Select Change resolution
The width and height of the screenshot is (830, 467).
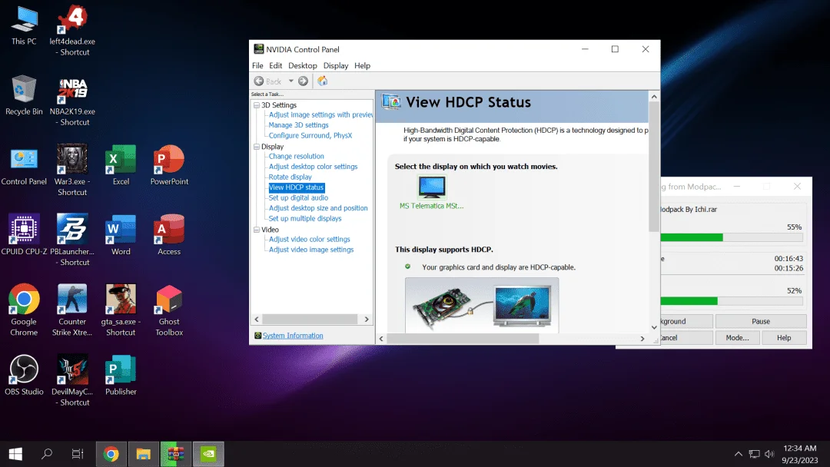pos(297,157)
